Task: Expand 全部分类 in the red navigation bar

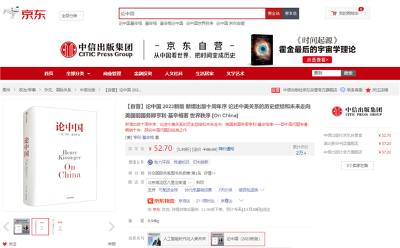Action: [x=78, y=74]
